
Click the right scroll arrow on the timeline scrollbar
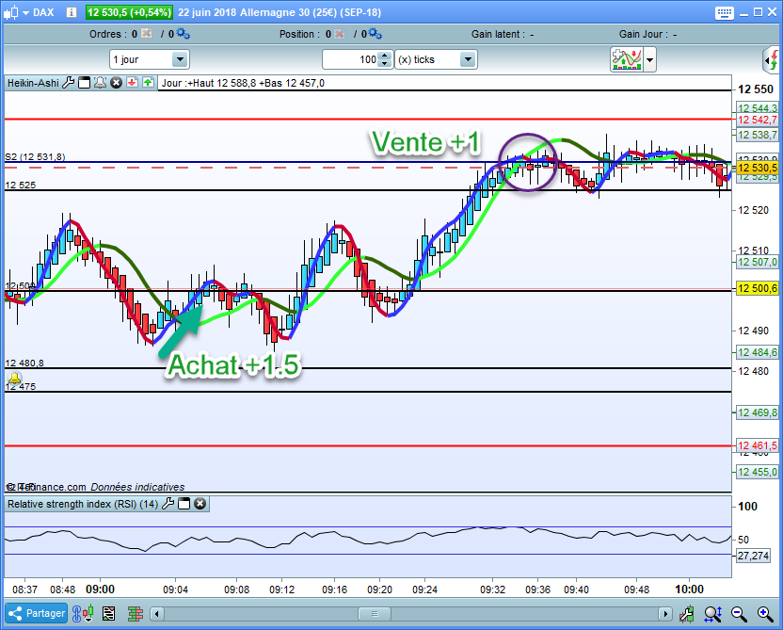click(664, 613)
